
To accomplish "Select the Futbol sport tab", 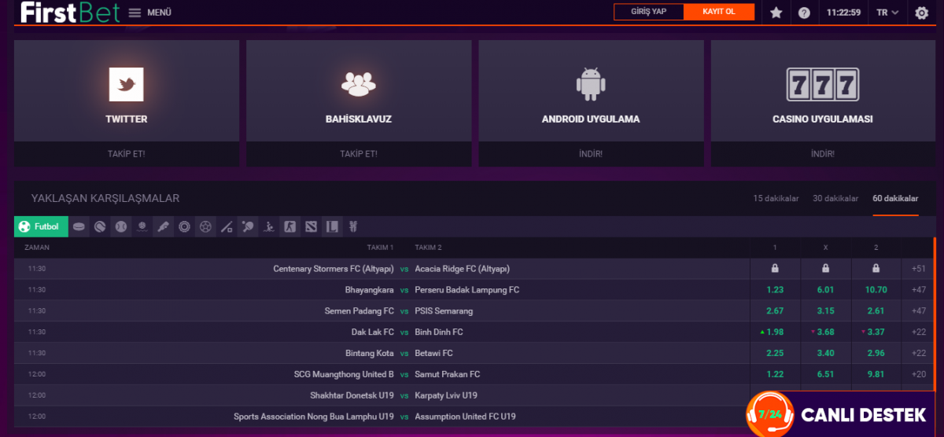I will pyautogui.click(x=41, y=226).
